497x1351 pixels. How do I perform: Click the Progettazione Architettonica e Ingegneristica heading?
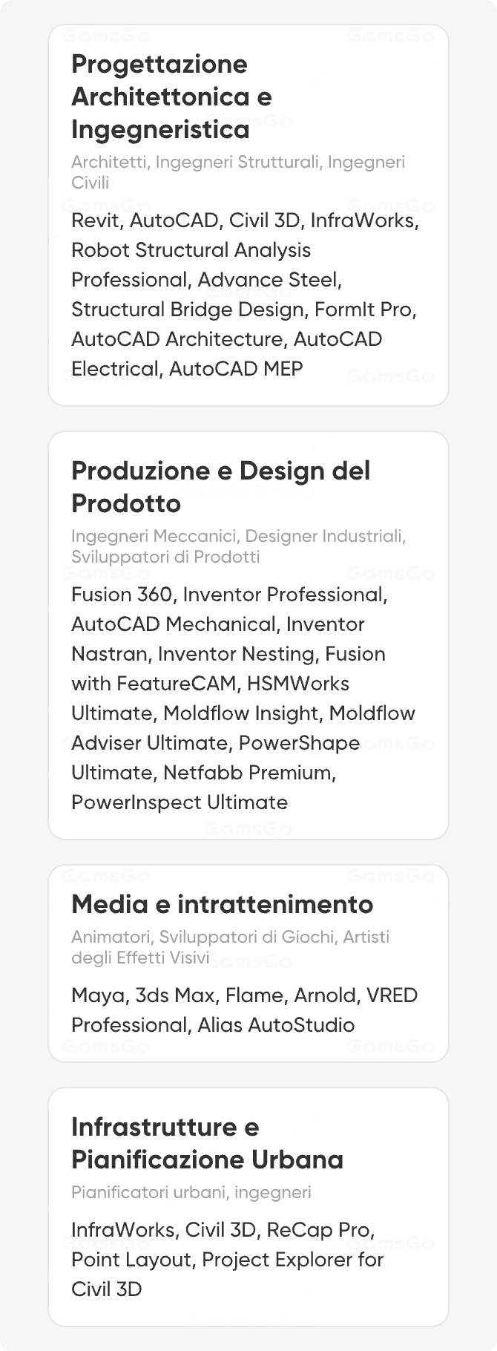pos(171,96)
